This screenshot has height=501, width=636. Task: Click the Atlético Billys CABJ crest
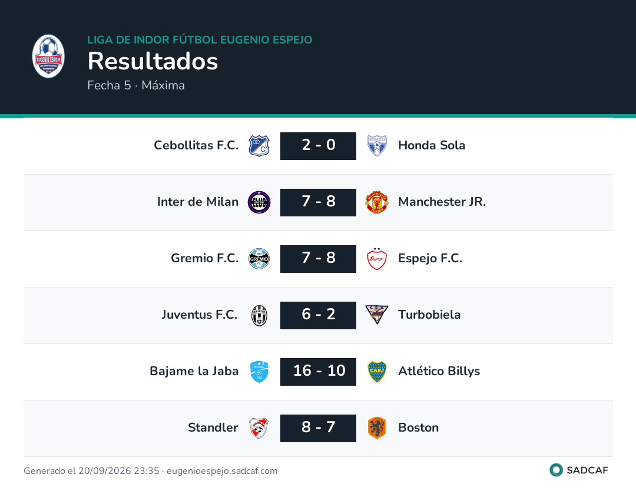[x=377, y=372]
